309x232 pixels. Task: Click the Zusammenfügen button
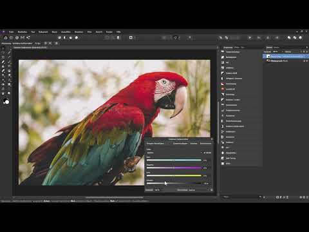pos(180,144)
